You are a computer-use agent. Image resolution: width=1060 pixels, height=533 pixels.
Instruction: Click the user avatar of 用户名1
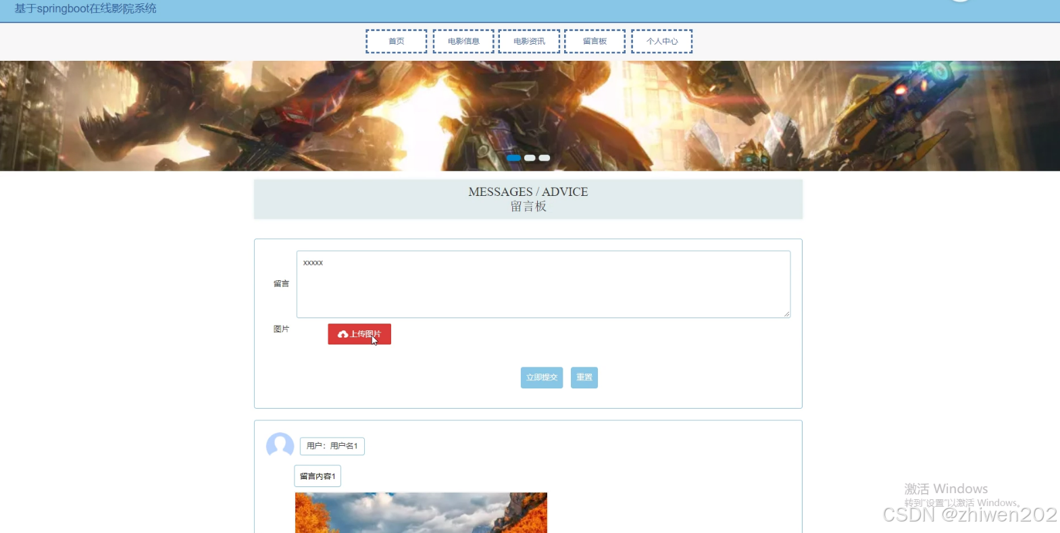coord(280,446)
